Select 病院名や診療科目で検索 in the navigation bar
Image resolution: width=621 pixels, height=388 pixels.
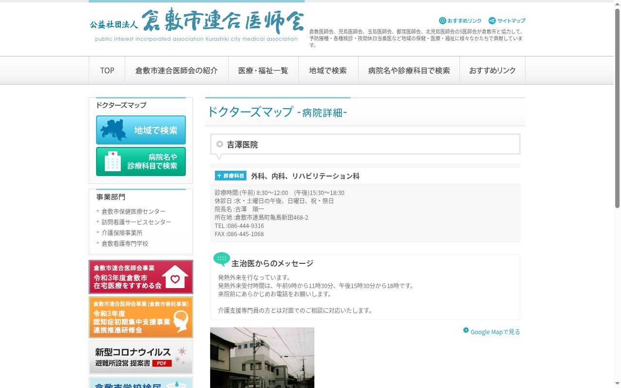409,70
